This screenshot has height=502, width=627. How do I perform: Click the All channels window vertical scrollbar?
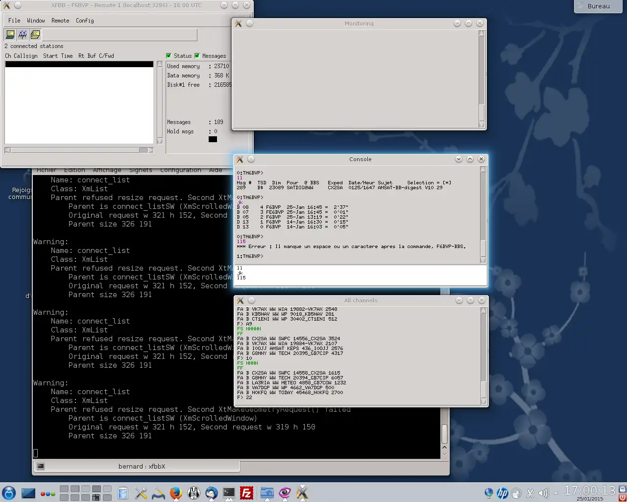pyautogui.click(x=484, y=356)
